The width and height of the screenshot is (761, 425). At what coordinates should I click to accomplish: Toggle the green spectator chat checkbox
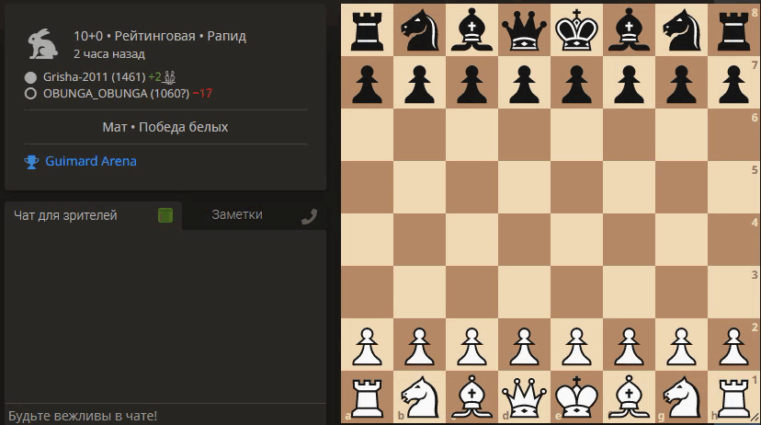[165, 215]
